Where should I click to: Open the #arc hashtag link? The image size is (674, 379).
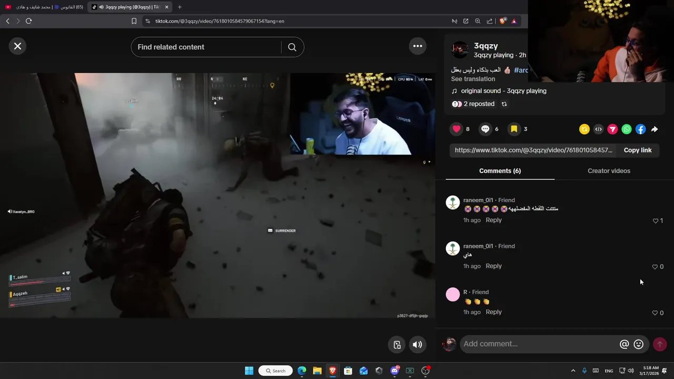coord(521,70)
